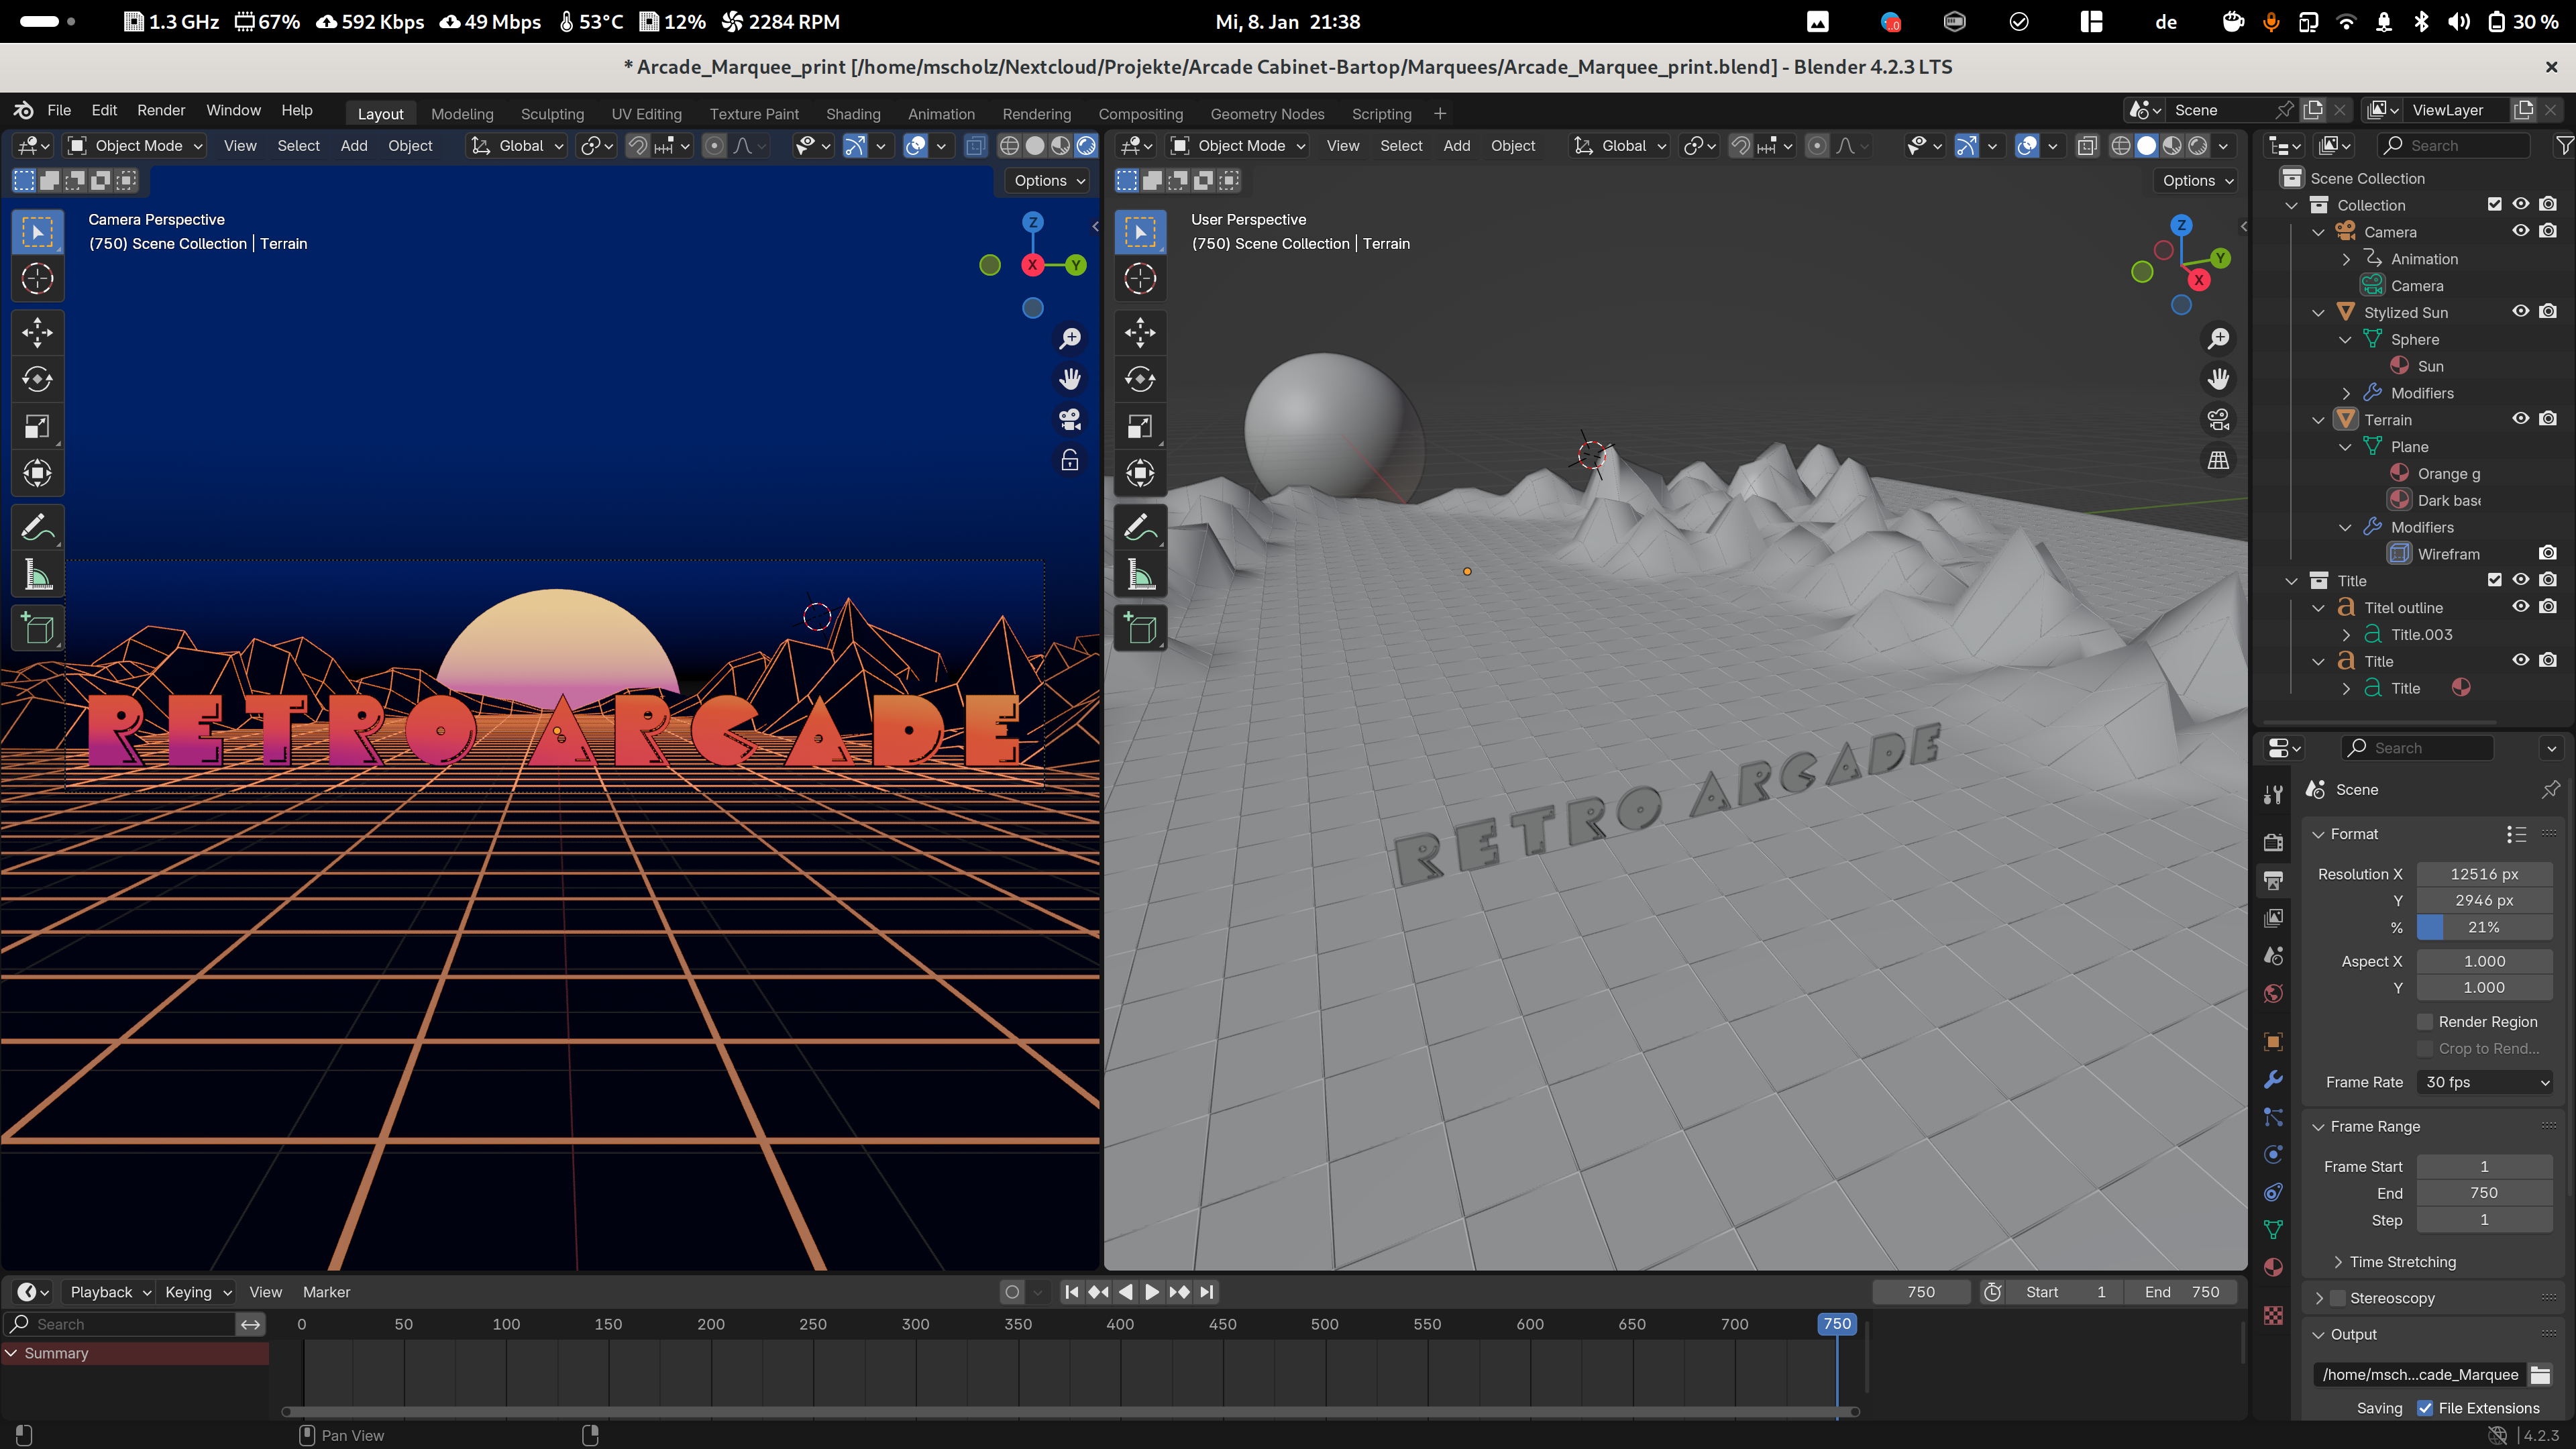Select the Add Cube tool in right viewport
Screen dimensions: 2576x1449
click(1140, 629)
